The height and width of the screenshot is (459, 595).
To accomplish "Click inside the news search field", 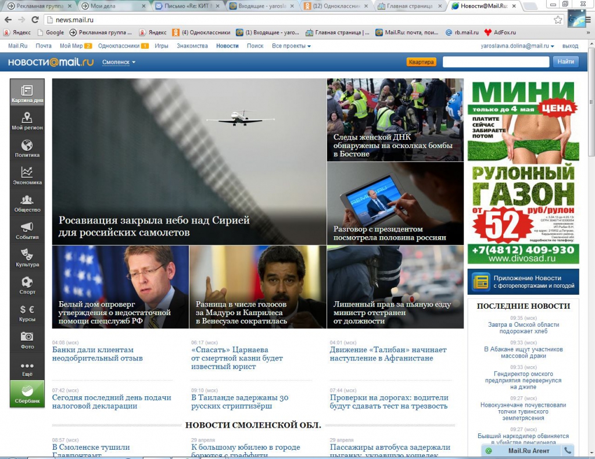I will click(x=496, y=62).
